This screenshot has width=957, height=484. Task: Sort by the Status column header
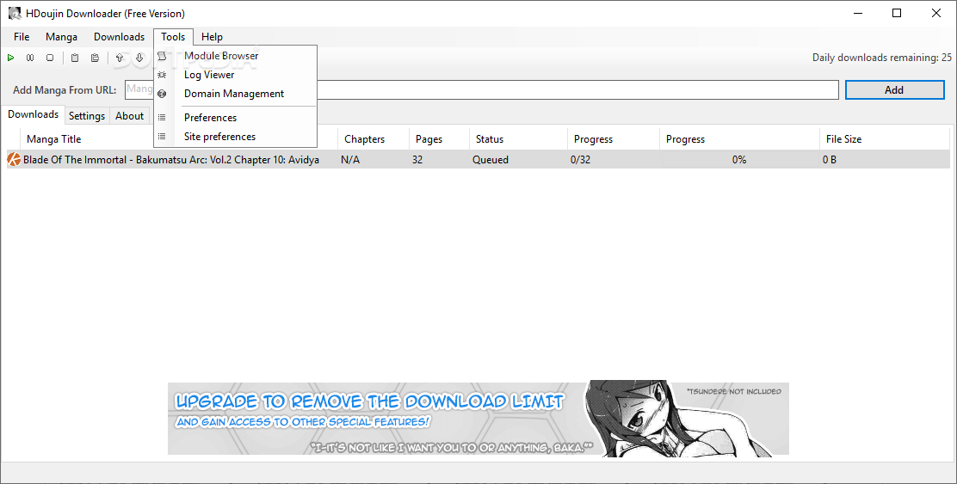coord(518,139)
